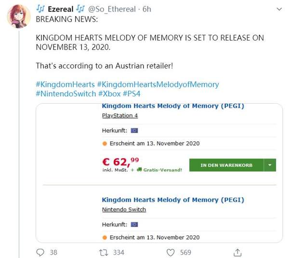
Task: Click the reply speech bubble icon
Action: coord(40,252)
